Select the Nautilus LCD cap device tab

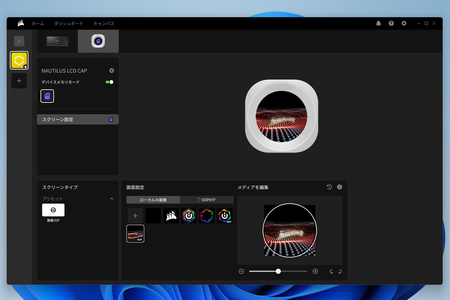coord(98,41)
